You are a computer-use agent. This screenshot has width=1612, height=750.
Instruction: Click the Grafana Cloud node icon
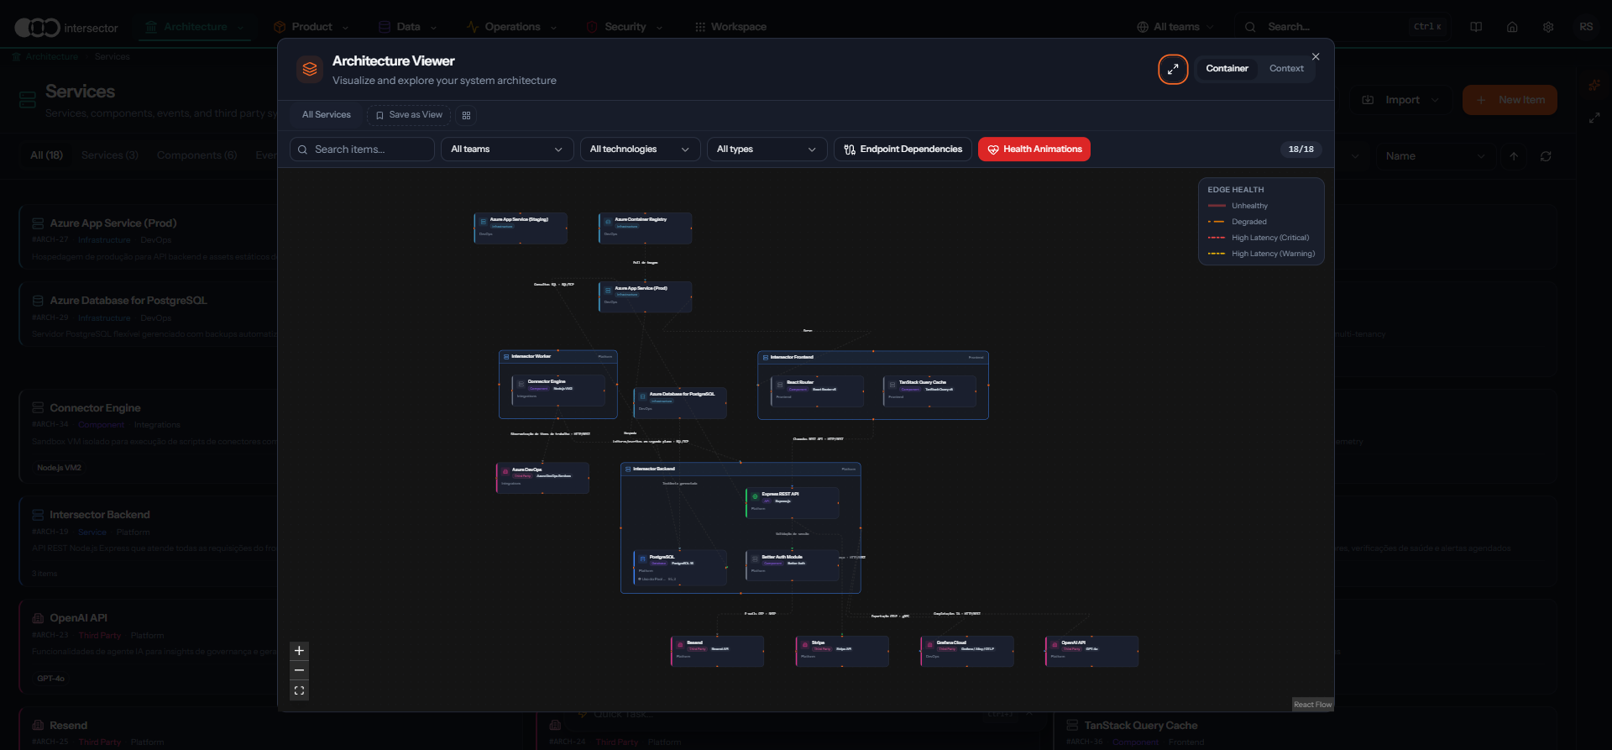click(x=929, y=645)
